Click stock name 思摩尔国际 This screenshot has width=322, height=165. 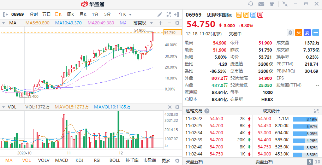219,15
